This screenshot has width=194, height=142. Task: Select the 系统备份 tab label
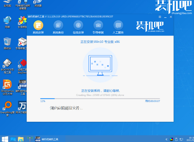(x=58, y=33)
